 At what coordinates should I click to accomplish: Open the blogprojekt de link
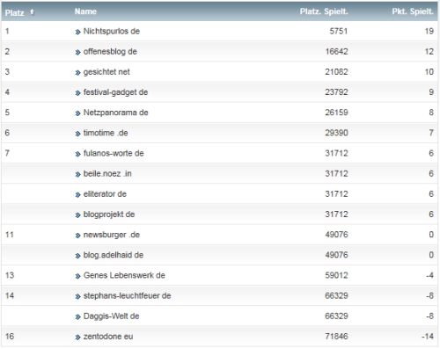pos(109,214)
